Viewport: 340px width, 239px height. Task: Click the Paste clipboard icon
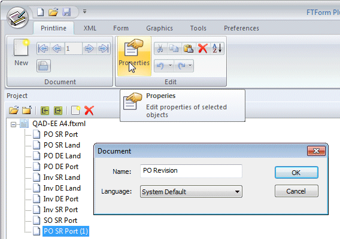[188, 48]
